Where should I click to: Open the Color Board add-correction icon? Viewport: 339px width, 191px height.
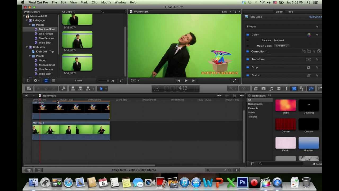point(309,35)
